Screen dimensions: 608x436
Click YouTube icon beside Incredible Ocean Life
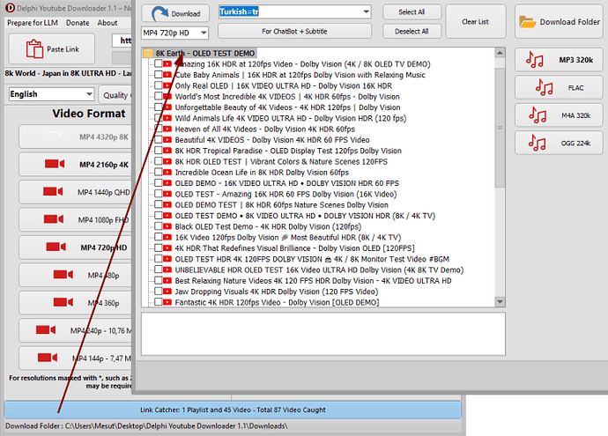167,173
